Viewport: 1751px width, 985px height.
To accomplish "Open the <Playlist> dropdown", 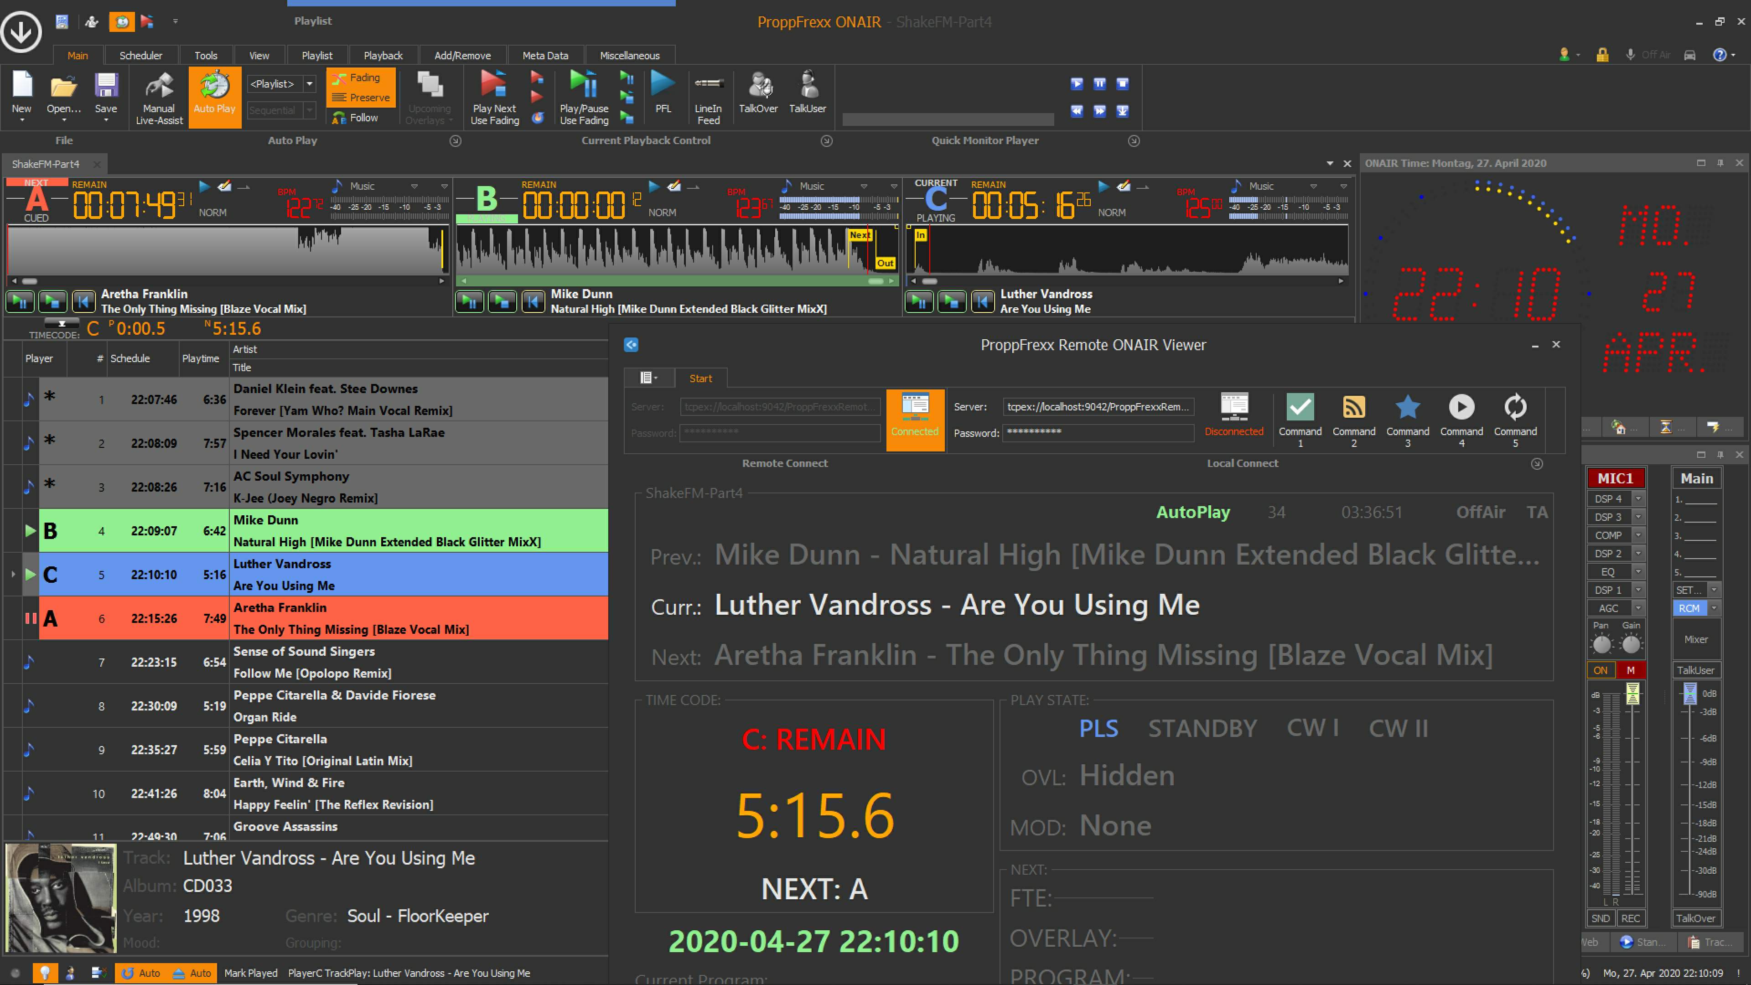I will 309,84.
